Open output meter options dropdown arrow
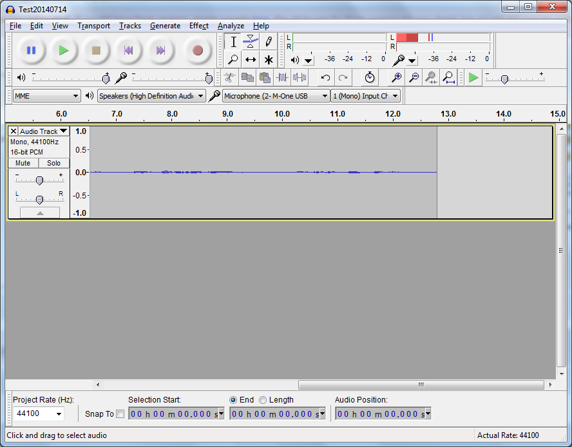The width and height of the screenshot is (572, 447). coord(309,61)
